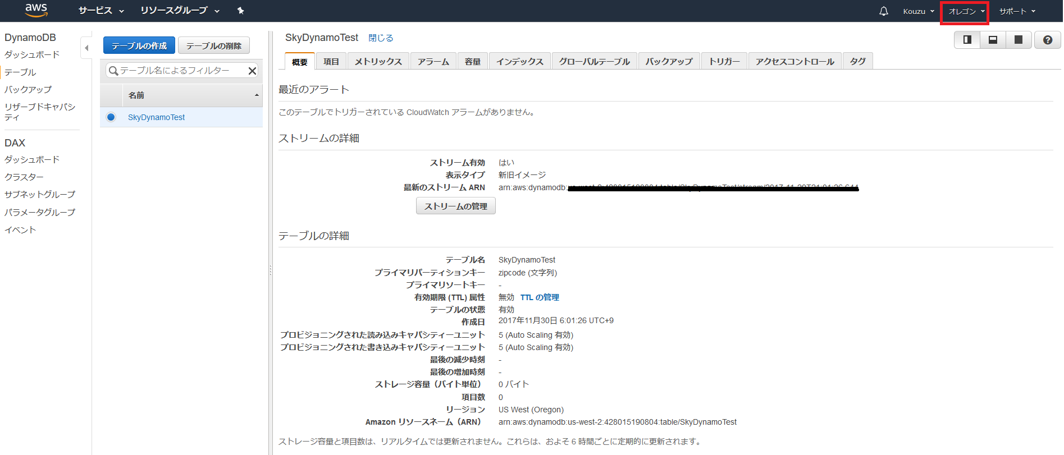Switch to split horizontal panel layout icon

993,40
